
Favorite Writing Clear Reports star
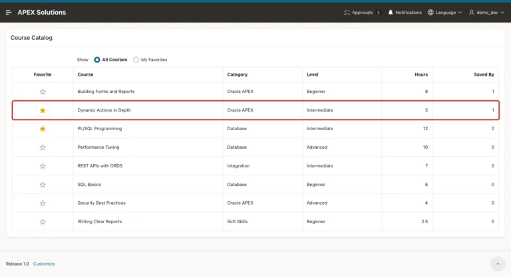(43, 222)
